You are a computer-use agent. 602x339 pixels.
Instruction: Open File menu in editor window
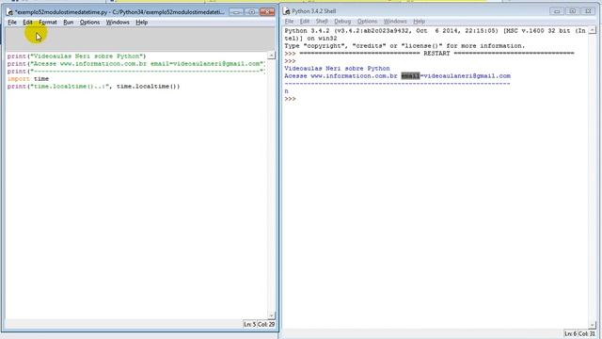click(12, 23)
